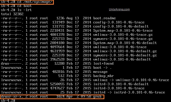The width and height of the screenshot is (171, 102).
Task: Click System.map-3.0.101-0.46-trace filename
Action: (123, 31)
